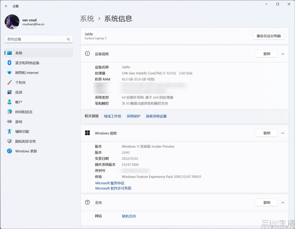Click 64 位操作系统 system type value
This screenshot has height=229, width=295.
pyautogui.click(x=147, y=97)
